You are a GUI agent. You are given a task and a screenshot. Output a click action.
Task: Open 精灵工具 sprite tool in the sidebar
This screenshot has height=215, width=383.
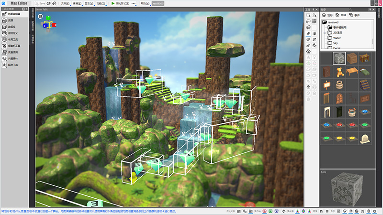(13, 64)
